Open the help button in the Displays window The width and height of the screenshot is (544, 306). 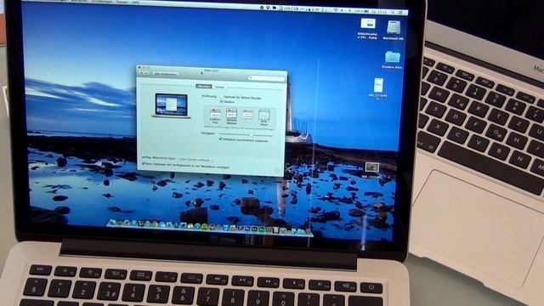coord(277,170)
